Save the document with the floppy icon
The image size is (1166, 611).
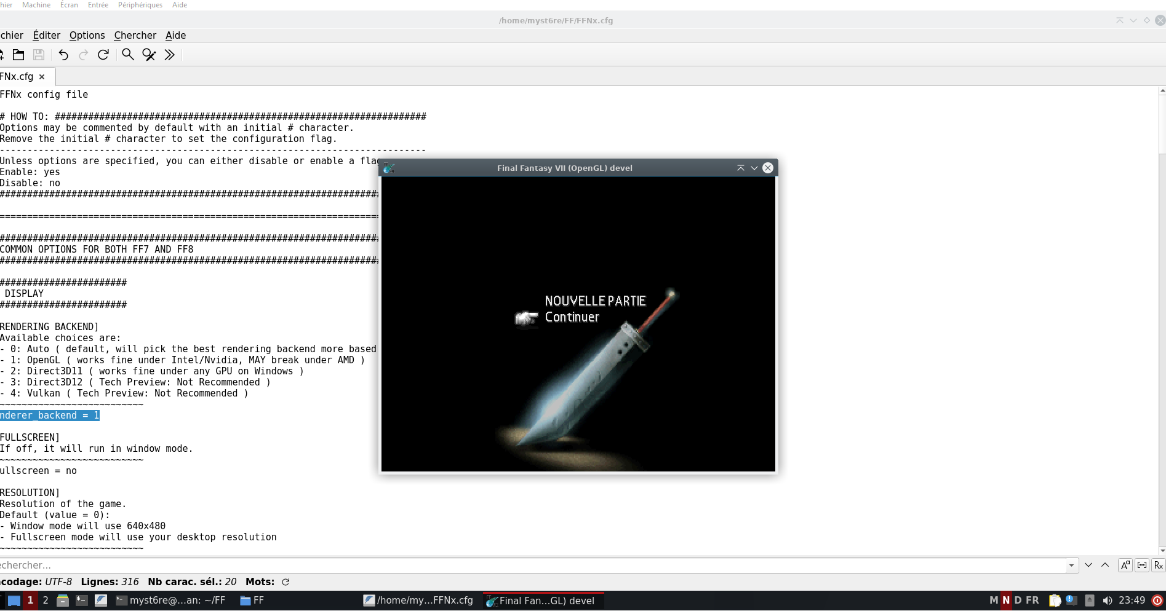(x=39, y=55)
